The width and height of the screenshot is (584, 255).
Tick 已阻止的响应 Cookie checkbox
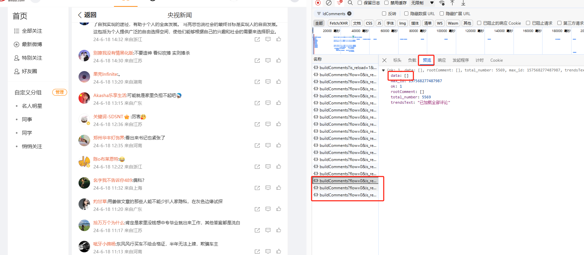[479, 23]
